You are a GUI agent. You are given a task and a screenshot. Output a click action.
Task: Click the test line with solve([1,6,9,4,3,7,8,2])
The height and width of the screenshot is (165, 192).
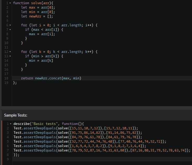point(80,146)
